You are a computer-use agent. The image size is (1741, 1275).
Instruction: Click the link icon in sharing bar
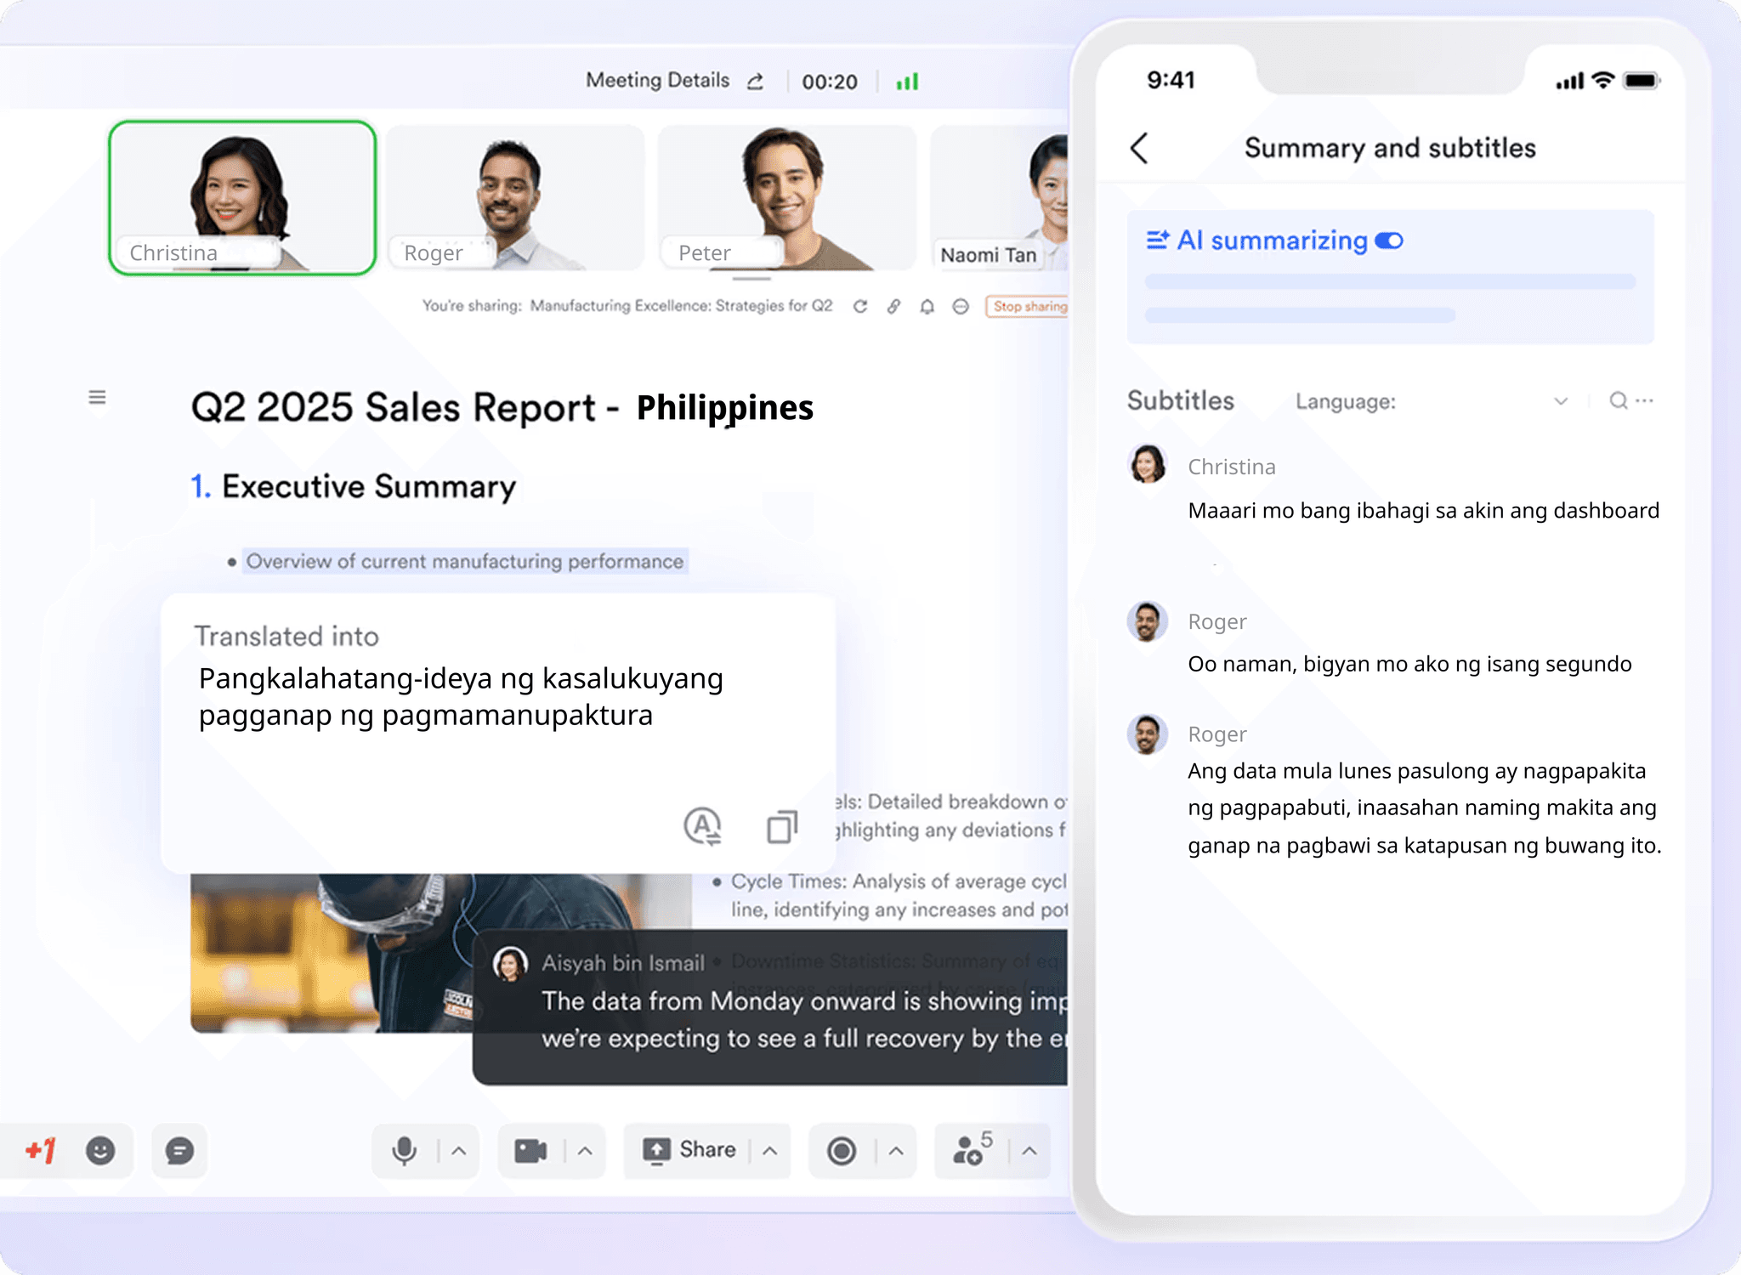click(x=893, y=306)
